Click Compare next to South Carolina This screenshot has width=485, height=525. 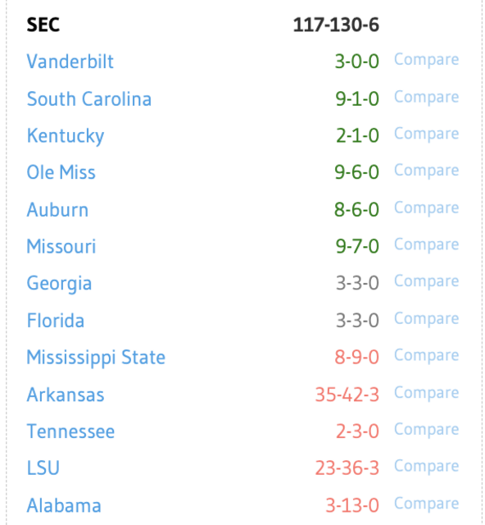pos(427,98)
